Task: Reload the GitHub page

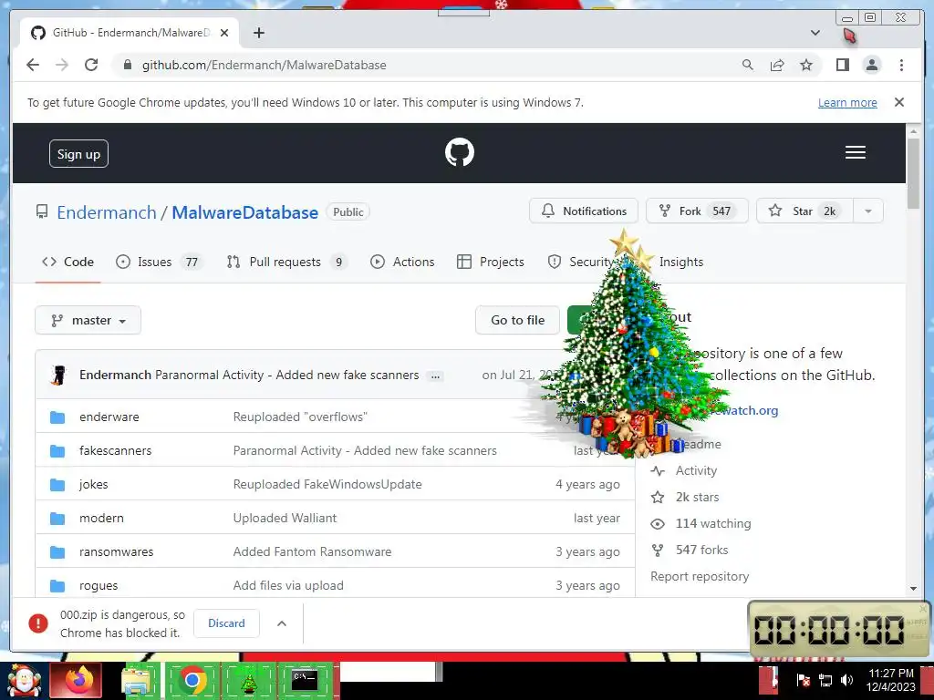Action: tap(91, 65)
